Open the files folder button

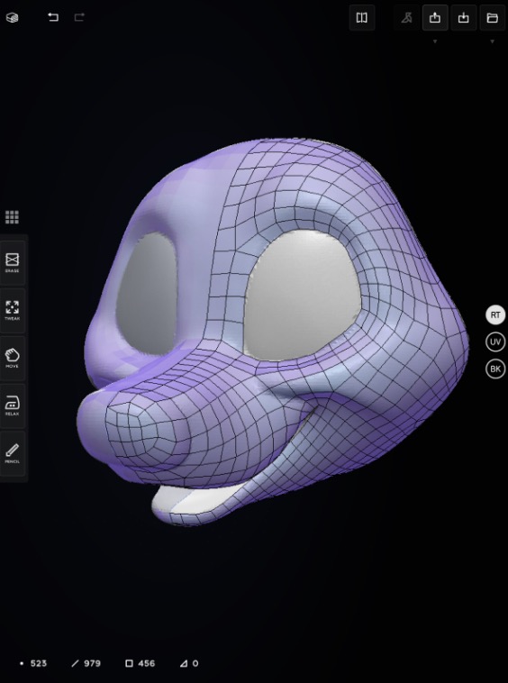(x=493, y=17)
